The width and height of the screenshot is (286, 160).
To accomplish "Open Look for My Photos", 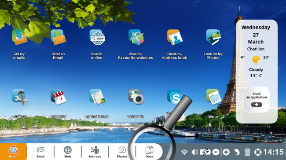I will [x=213, y=37].
